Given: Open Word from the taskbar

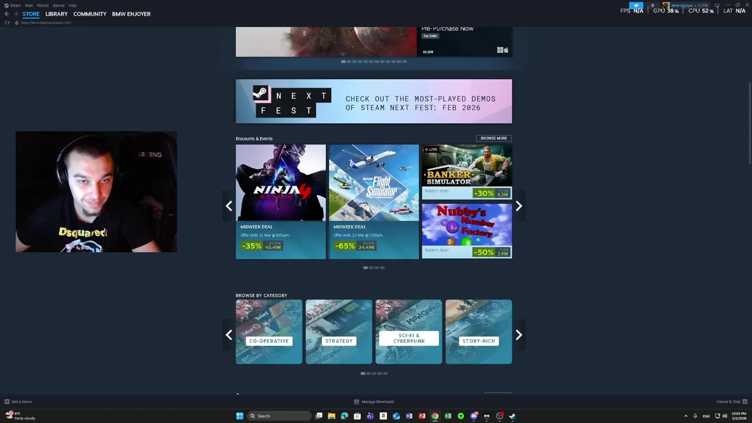Looking at the screenshot, I should click(x=409, y=416).
